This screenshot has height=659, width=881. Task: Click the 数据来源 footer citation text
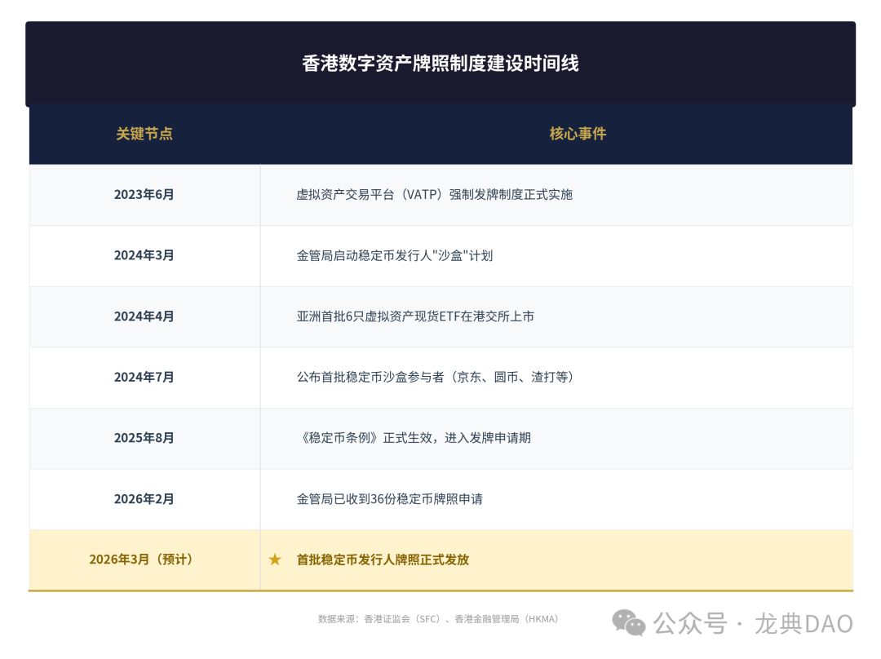tap(438, 618)
